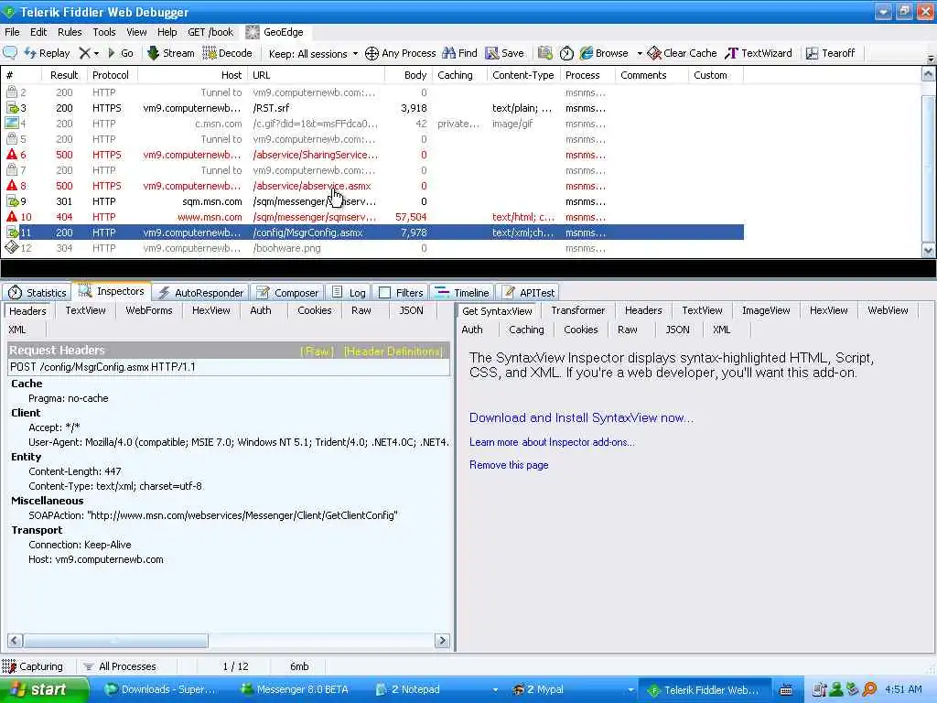The width and height of the screenshot is (937, 703).
Task: Select the response ImageView tab
Action: click(766, 310)
